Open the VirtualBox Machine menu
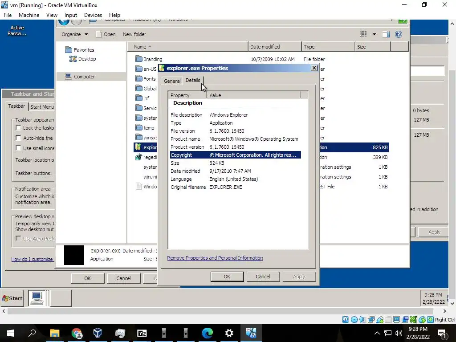 tap(29, 15)
